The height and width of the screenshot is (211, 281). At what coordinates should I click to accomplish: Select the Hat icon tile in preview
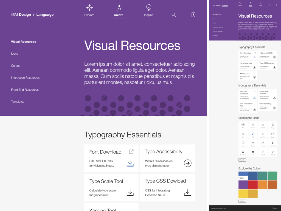point(253,152)
